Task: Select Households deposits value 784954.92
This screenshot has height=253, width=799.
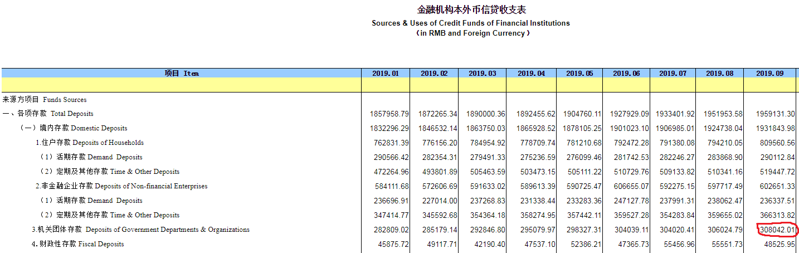Action: coord(487,143)
